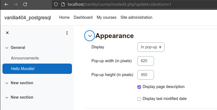Open the Dashboard menu item
This screenshot has height=110, width=217.
pyautogui.click(x=83, y=17)
